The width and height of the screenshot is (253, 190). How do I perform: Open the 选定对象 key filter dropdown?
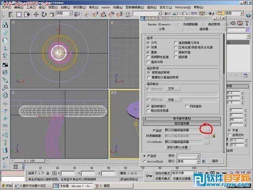click(x=184, y=173)
